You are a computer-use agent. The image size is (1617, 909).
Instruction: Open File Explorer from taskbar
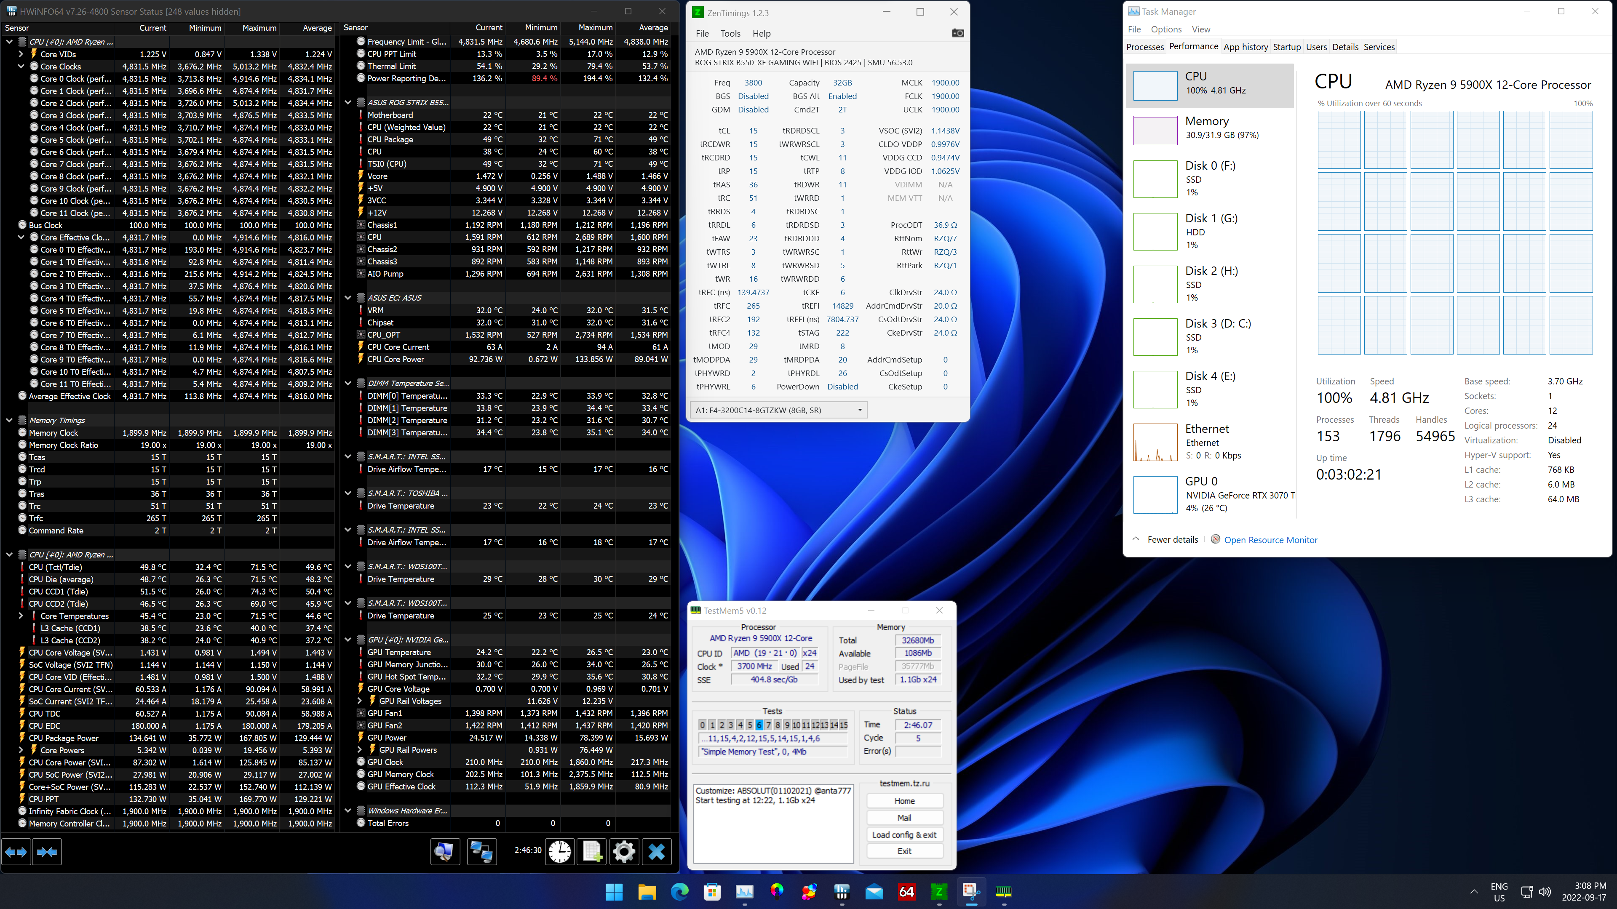point(647,891)
